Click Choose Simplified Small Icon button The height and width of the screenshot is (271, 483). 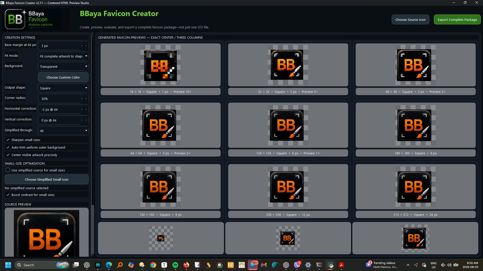[x=47, y=179]
